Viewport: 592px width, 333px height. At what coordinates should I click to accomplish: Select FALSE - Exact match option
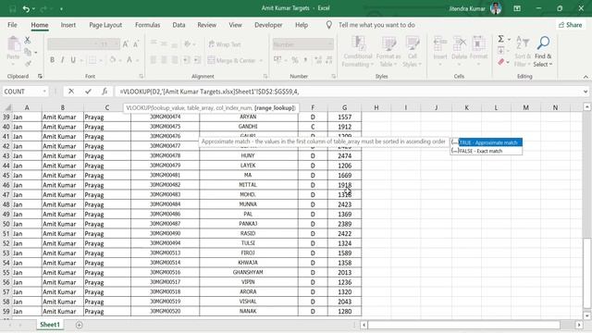pos(487,151)
